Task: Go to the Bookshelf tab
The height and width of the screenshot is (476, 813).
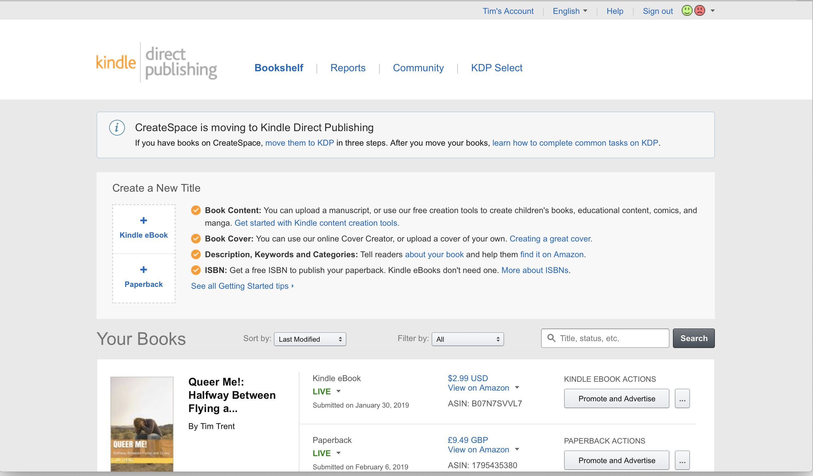Action: point(279,68)
